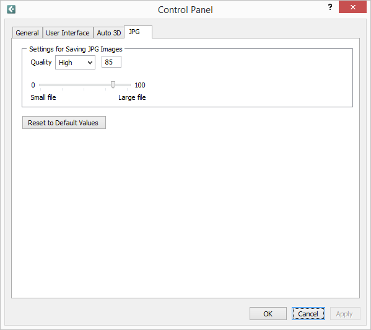
Task: Switch to the General tab
Action: 27,33
